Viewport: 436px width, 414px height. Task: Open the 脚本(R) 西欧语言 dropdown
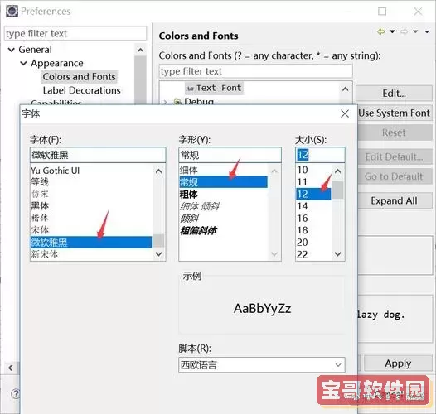pyautogui.click(x=262, y=365)
